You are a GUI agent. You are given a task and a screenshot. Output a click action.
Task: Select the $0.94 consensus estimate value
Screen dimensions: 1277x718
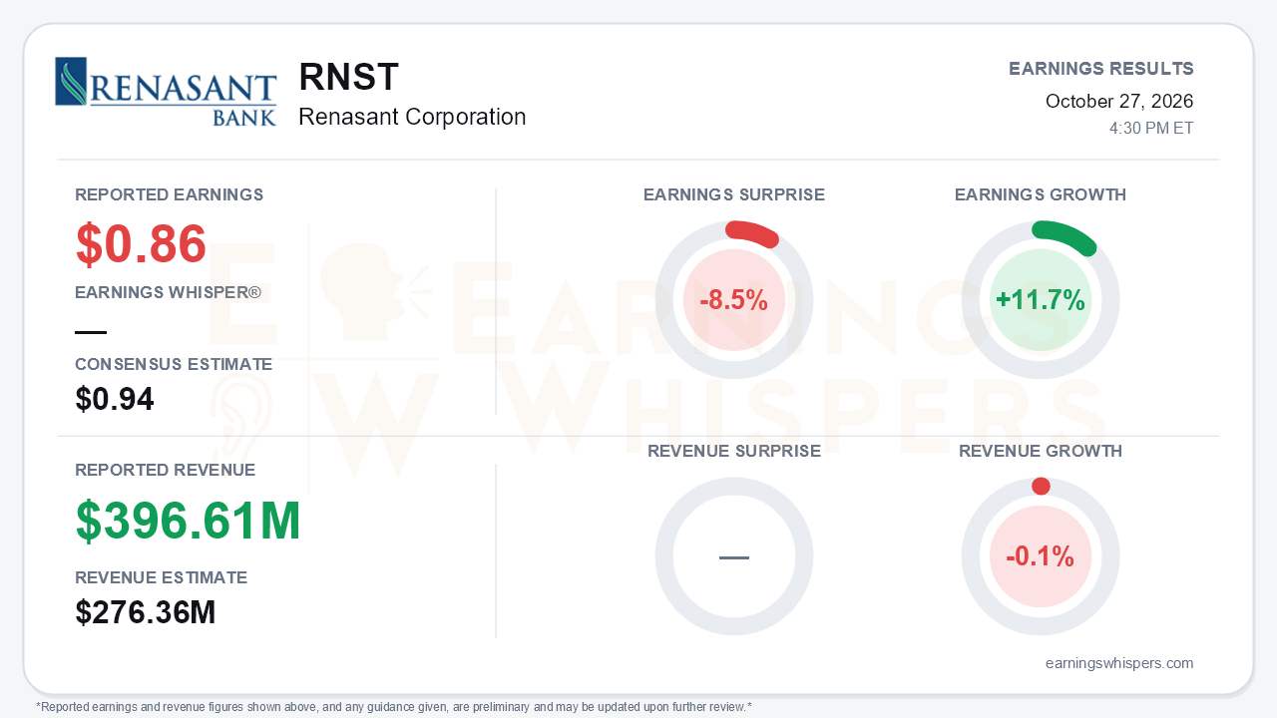pyautogui.click(x=115, y=400)
